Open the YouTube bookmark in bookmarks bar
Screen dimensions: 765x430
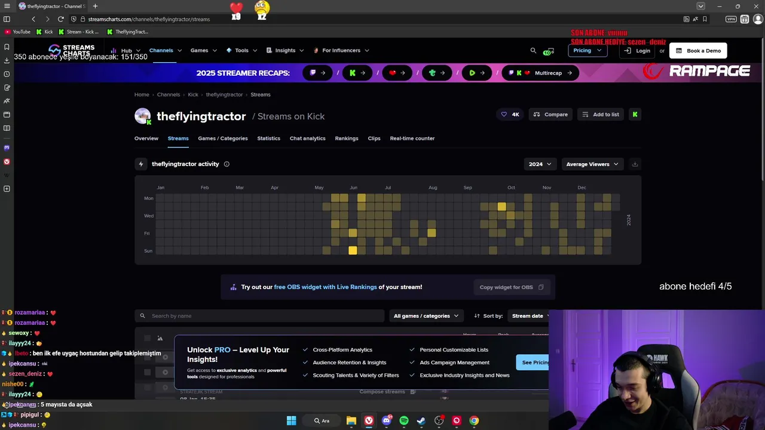pyautogui.click(x=17, y=32)
